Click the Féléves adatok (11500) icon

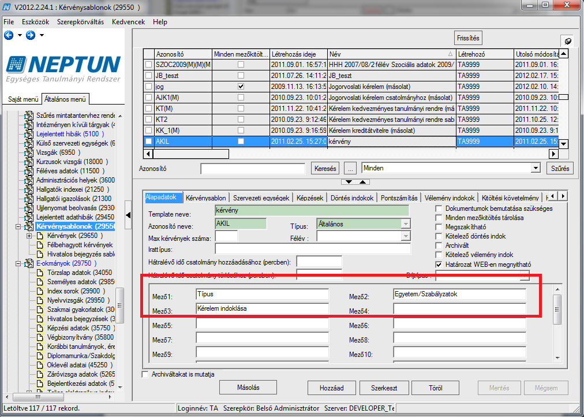29,171
